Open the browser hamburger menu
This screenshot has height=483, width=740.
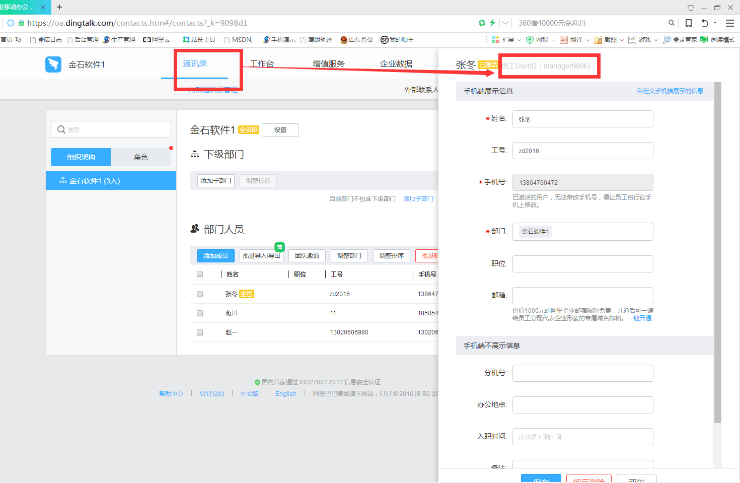(729, 23)
